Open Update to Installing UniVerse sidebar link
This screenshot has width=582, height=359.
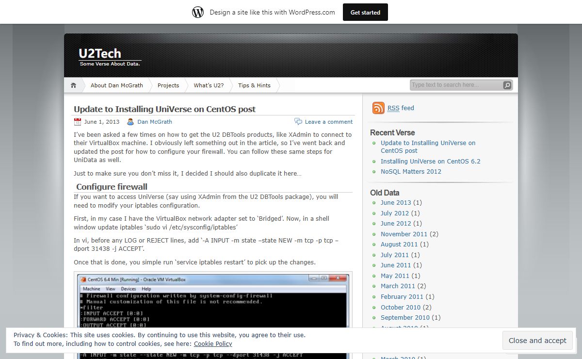pos(428,147)
